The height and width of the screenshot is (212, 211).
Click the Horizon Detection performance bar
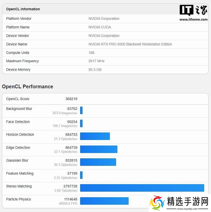[95, 136]
